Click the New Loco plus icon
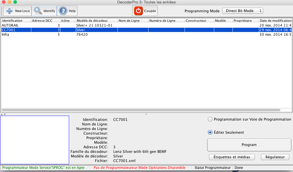Screen dimensions: 293x172 (x=9, y=11)
